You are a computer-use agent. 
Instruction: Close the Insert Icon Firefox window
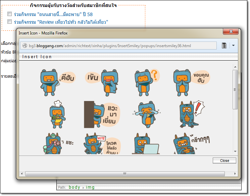pyautogui.click(x=231, y=31)
